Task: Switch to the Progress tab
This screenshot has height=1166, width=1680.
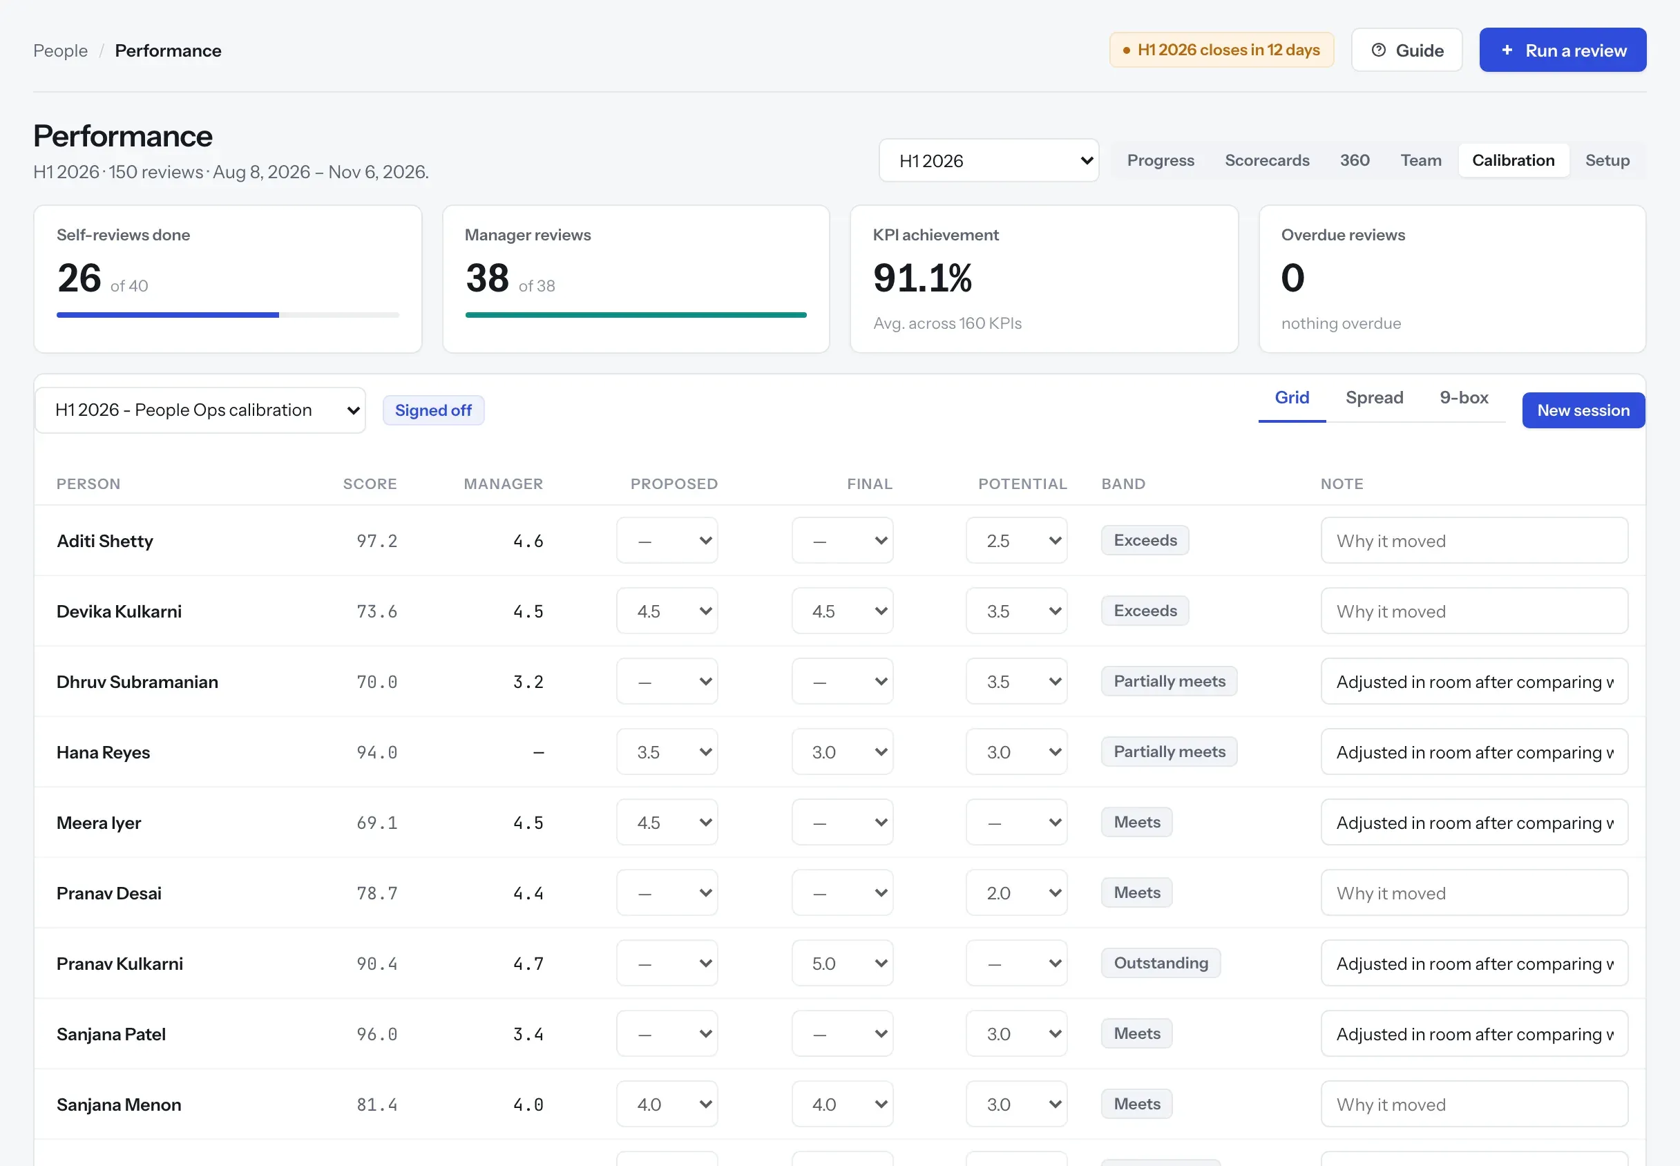Action: (x=1160, y=161)
